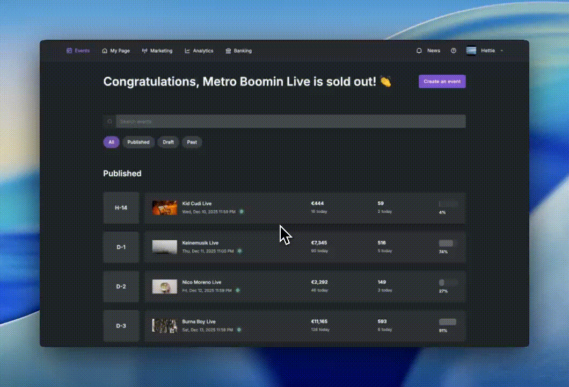Click the Wed, Dec 10 event date
Image resolution: width=569 pixels, height=387 pixels.
pos(209,212)
